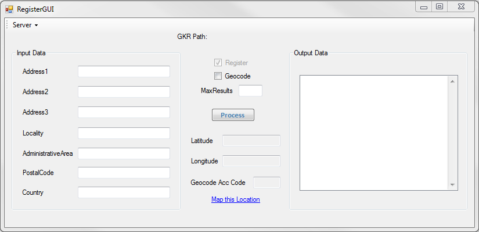Click the Geocode Acc Code field
Screen dimensions: 479x232
pyautogui.click(x=266, y=183)
